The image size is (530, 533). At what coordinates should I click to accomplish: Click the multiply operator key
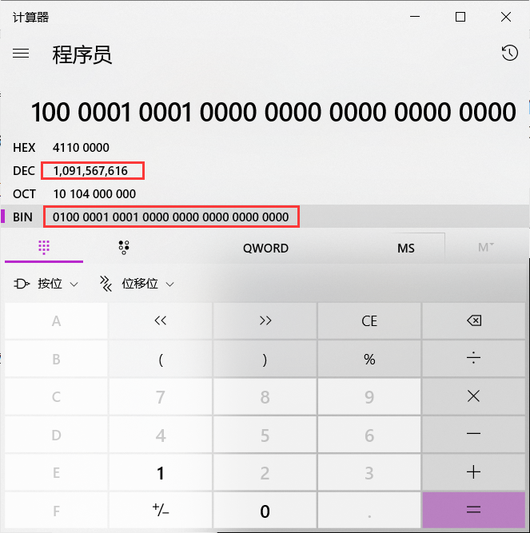[x=474, y=396]
